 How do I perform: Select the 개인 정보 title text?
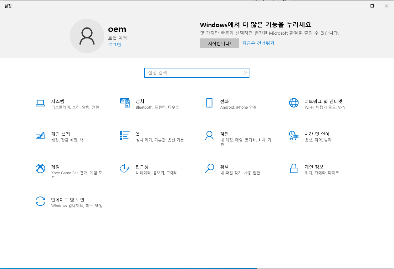coord(314,167)
